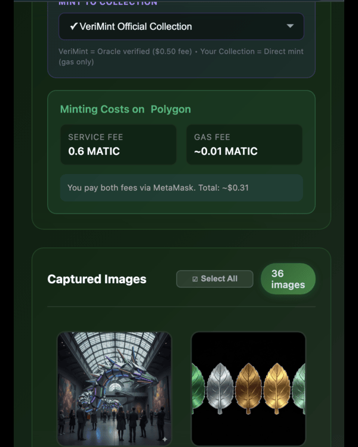
Task: Select all captured images
Action: click(x=215, y=279)
